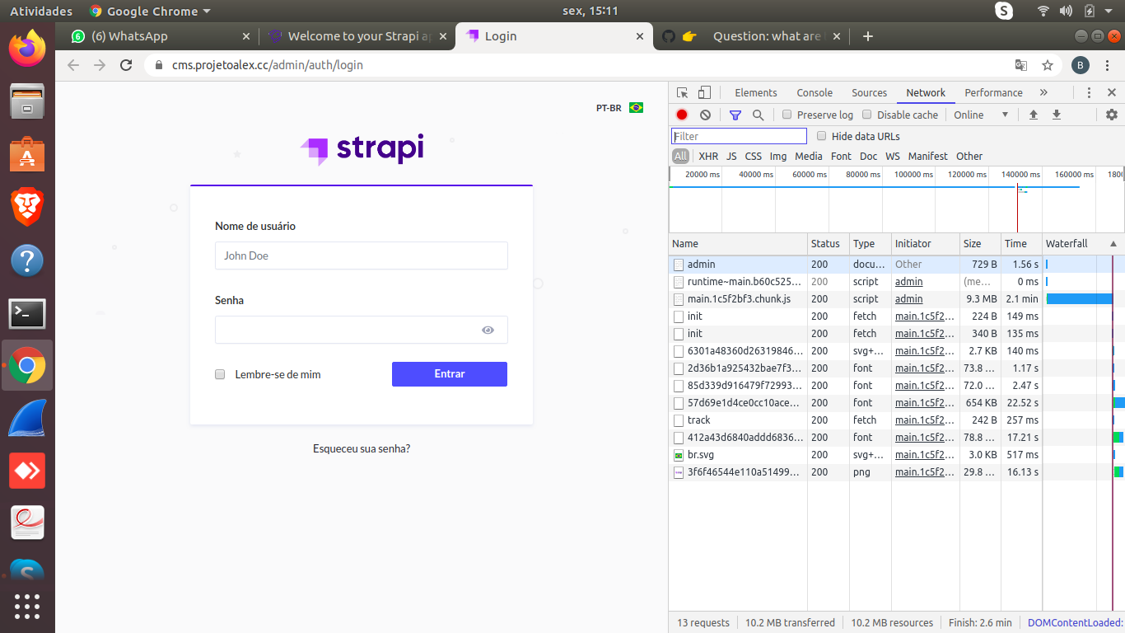Click the Entrar login button

[x=450, y=374]
